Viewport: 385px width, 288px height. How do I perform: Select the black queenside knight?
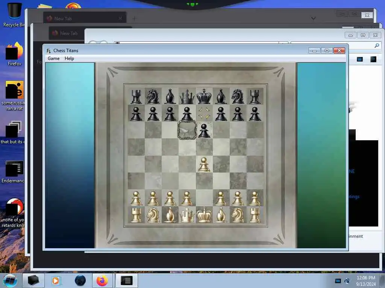point(153,96)
